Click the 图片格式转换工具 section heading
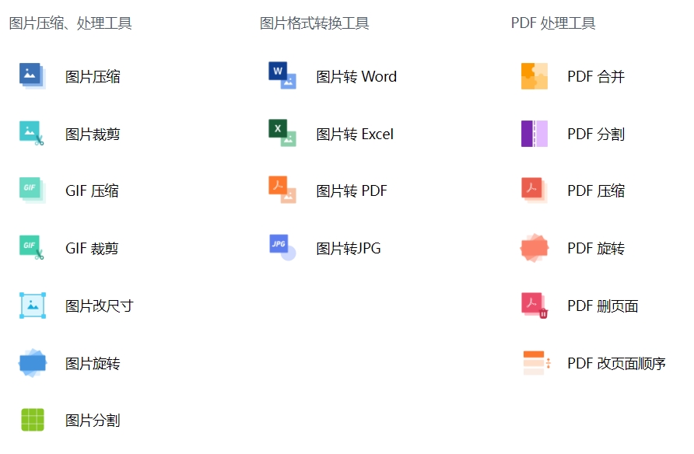The width and height of the screenshot is (694, 454). coord(314,23)
